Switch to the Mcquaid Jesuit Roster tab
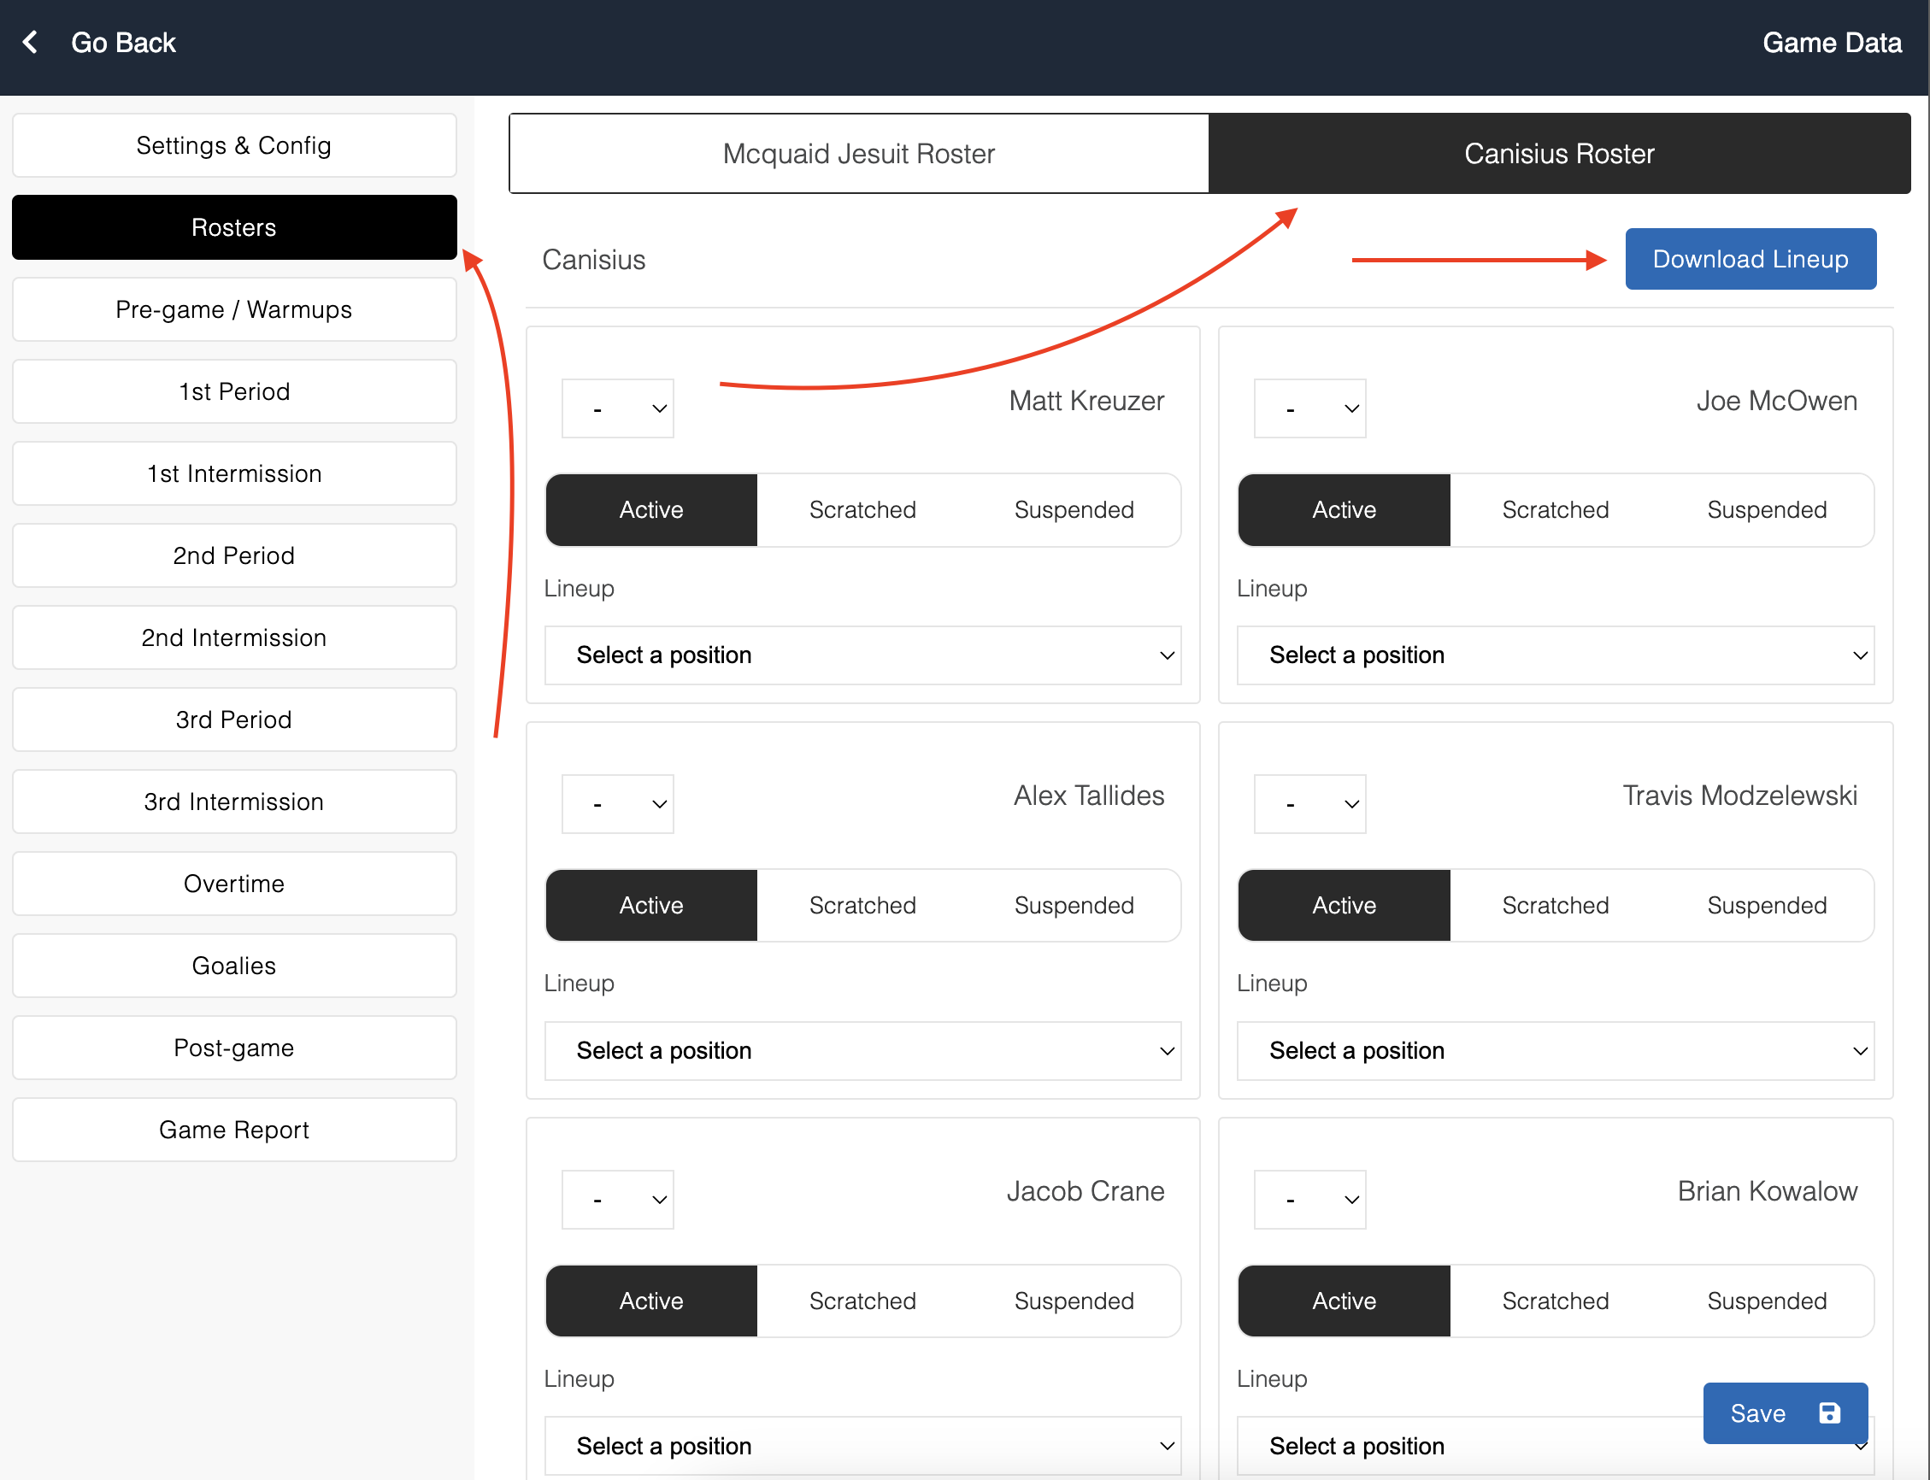 pos(858,154)
